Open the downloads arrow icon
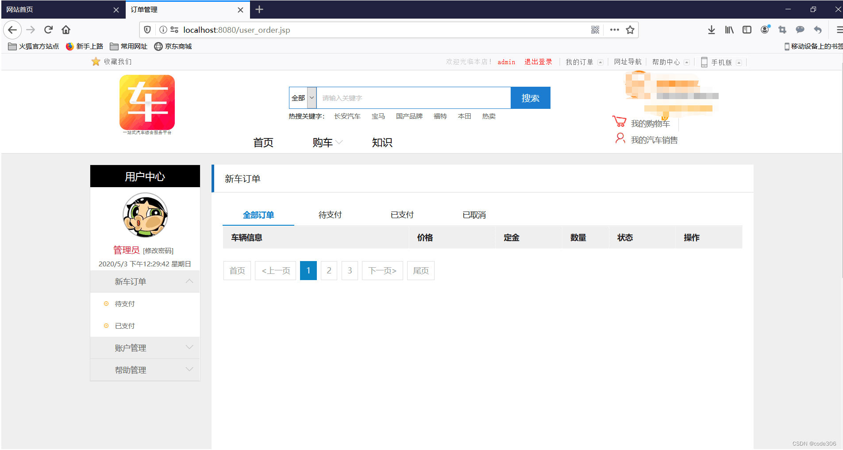The height and width of the screenshot is (450, 843). tap(711, 30)
